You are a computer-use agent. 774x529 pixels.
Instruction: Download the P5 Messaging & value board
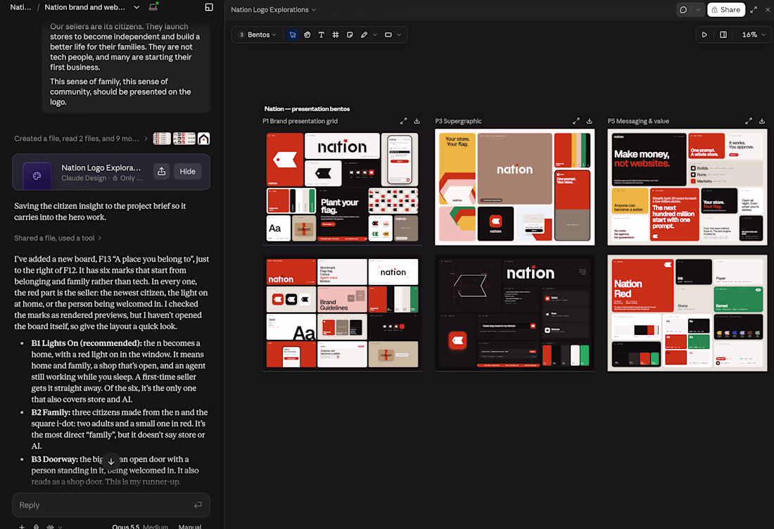[x=761, y=121]
